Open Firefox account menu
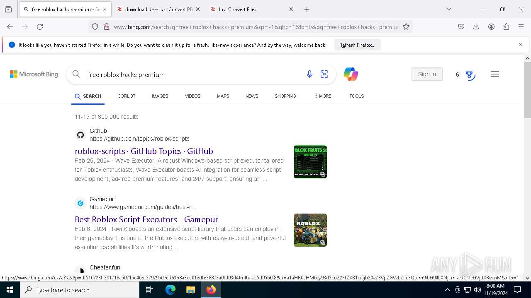Image resolution: width=531 pixels, height=298 pixels. tap(491, 26)
